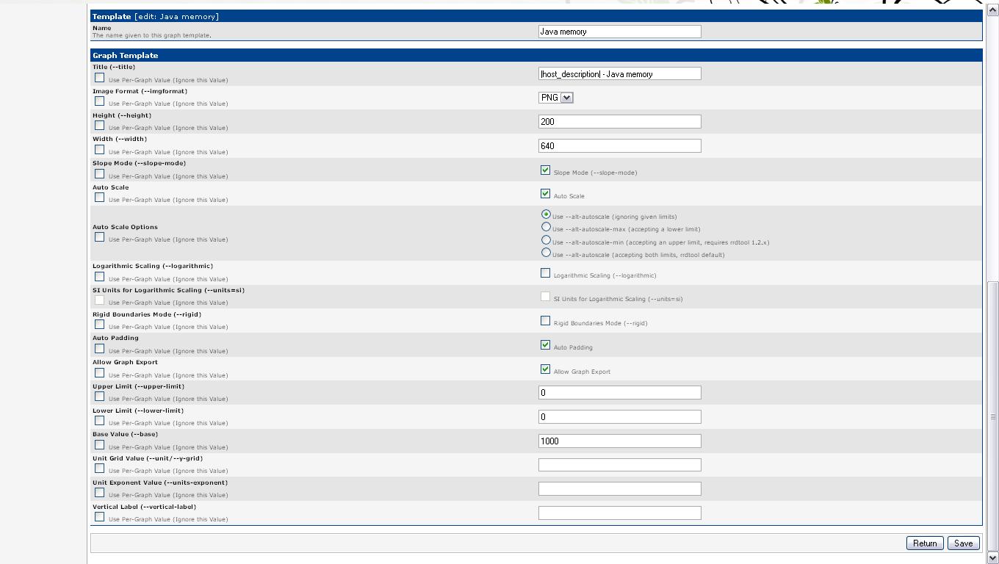Viewport: 999px width, 564px height.
Task: Click the Return button
Action: (x=925, y=543)
